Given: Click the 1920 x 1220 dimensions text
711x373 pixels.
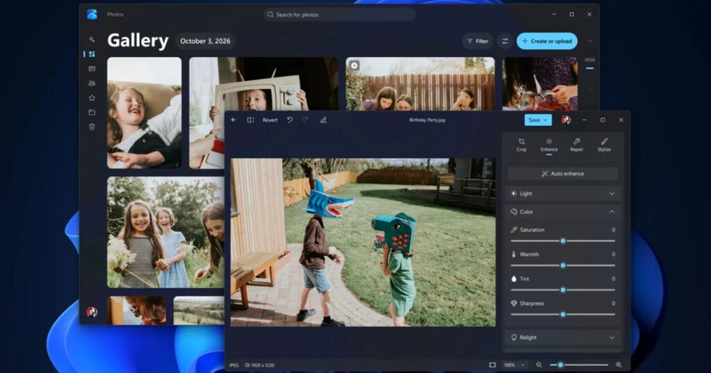Looking at the screenshot, I should pyautogui.click(x=262, y=365).
